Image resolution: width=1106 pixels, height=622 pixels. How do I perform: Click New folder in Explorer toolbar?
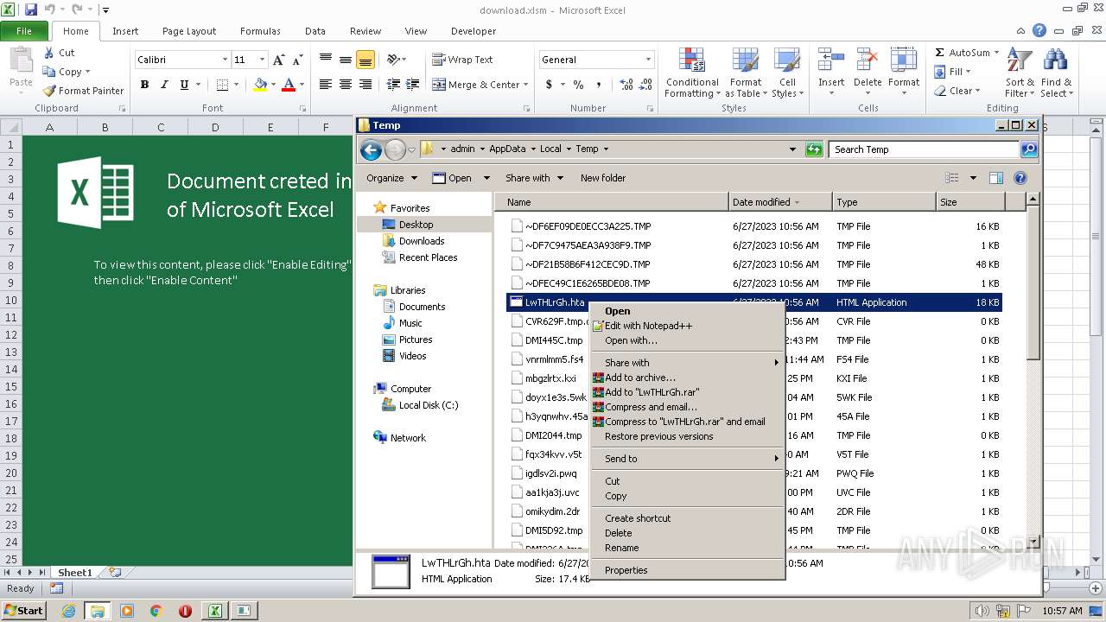point(603,178)
